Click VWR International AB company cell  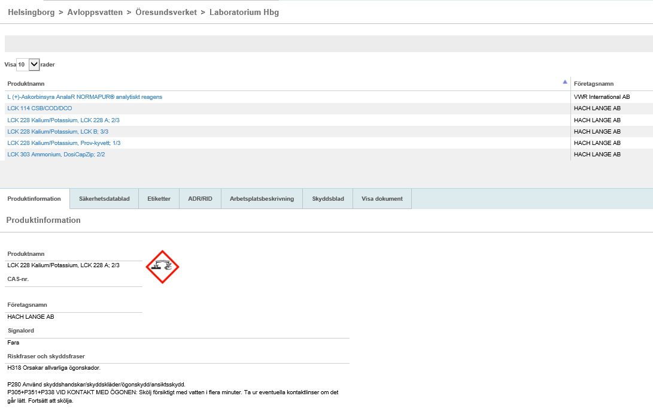point(602,97)
